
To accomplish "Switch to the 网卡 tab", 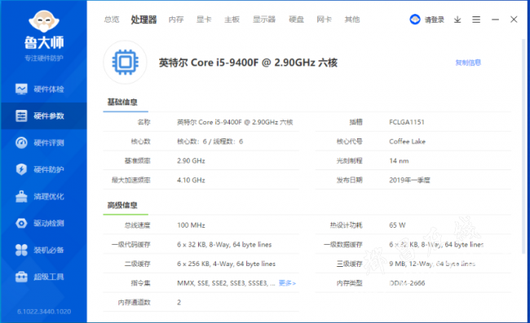I will [x=324, y=20].
